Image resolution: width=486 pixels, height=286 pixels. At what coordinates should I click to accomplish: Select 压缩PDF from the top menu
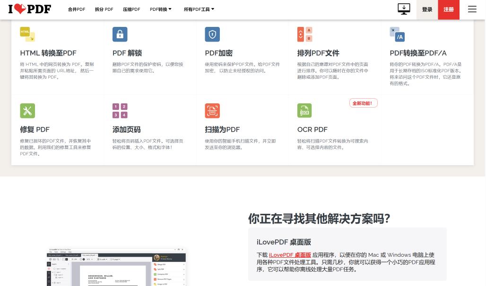coord(131,9)
